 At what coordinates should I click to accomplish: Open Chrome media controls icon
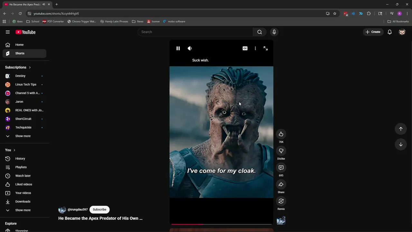[x=392, y=14]
